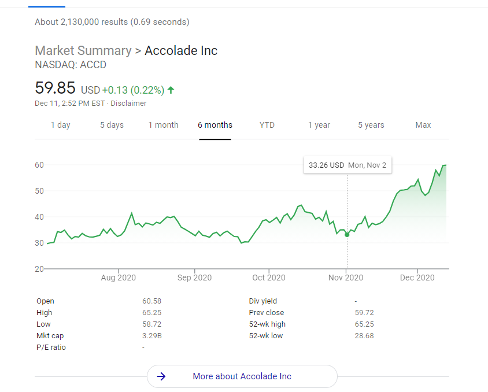
Task: Click the Aug 2020 axis label
Action: tap(119, 278)
